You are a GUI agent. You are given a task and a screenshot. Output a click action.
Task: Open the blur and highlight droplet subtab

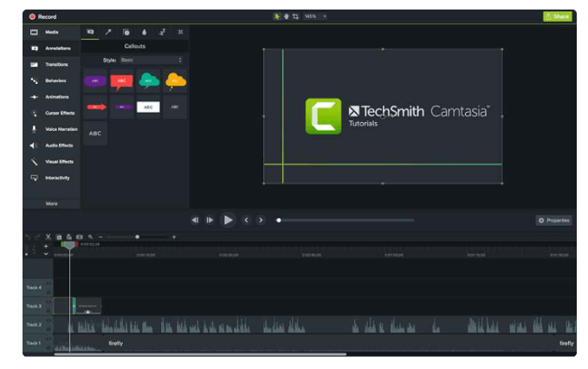click(145, 32)
